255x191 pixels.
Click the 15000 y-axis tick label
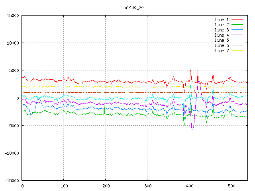pos(13,16)
